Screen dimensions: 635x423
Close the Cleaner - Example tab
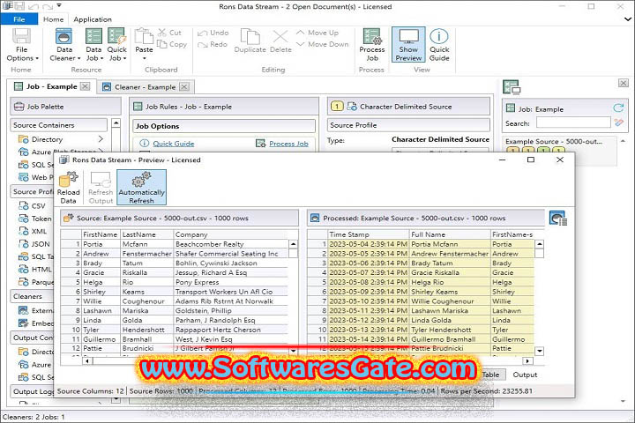tap(184, 86)
